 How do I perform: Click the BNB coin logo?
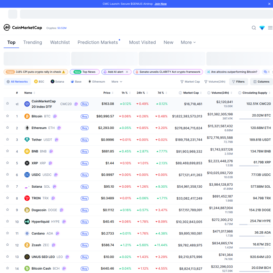coord(27,151)
